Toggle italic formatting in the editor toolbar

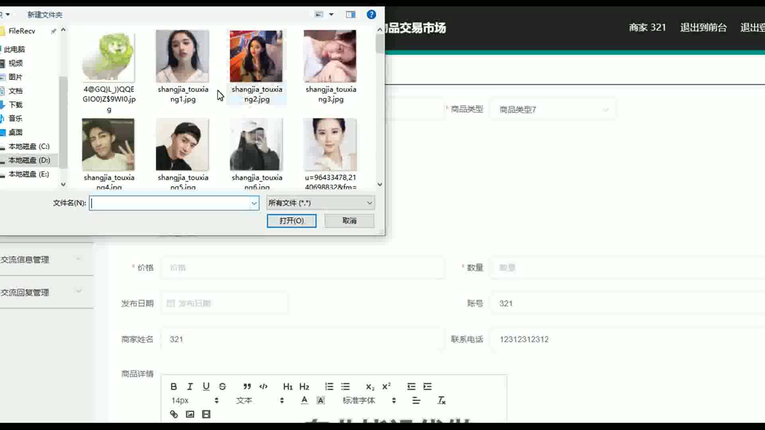click(x=190, y=386)
